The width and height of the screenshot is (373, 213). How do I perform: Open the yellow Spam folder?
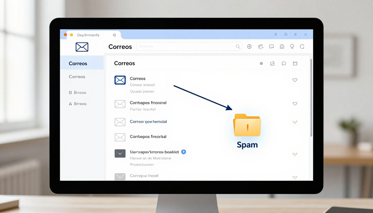pyautogui.click(x=247, y=125)
